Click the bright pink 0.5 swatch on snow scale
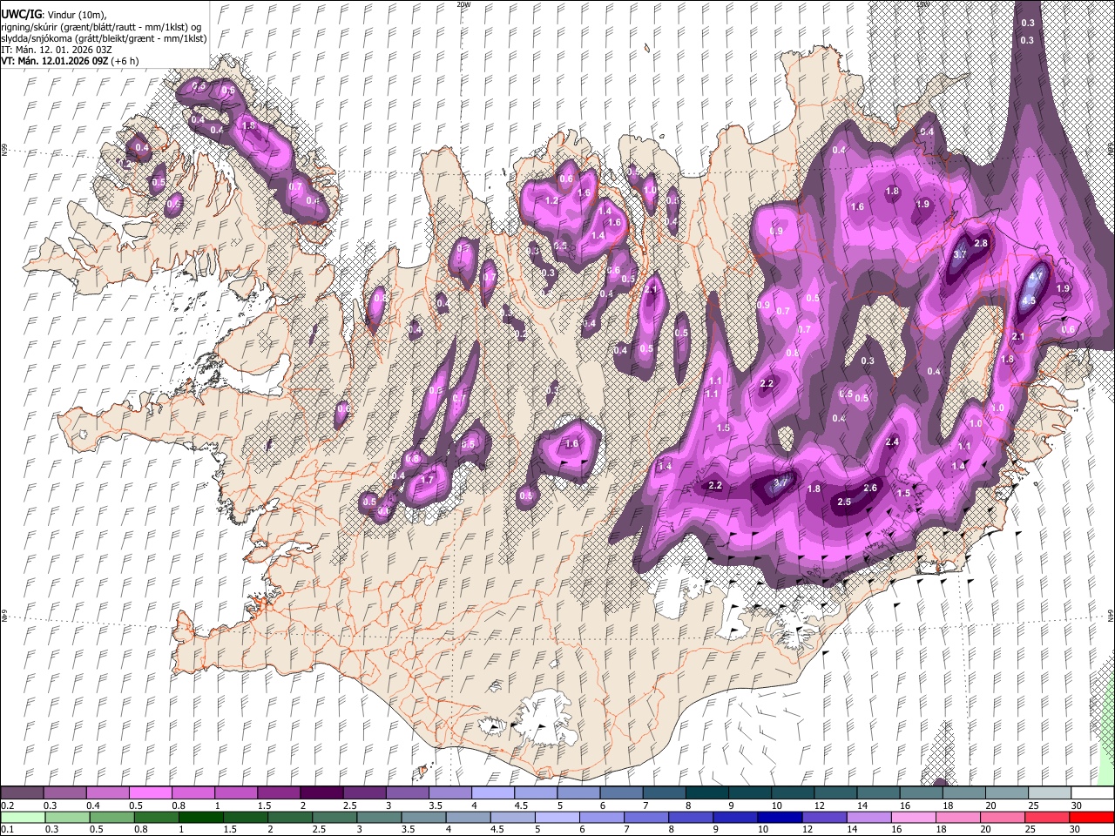Image resolution: width=1115 pixels, height=836 pixels. tap(150, 793)
